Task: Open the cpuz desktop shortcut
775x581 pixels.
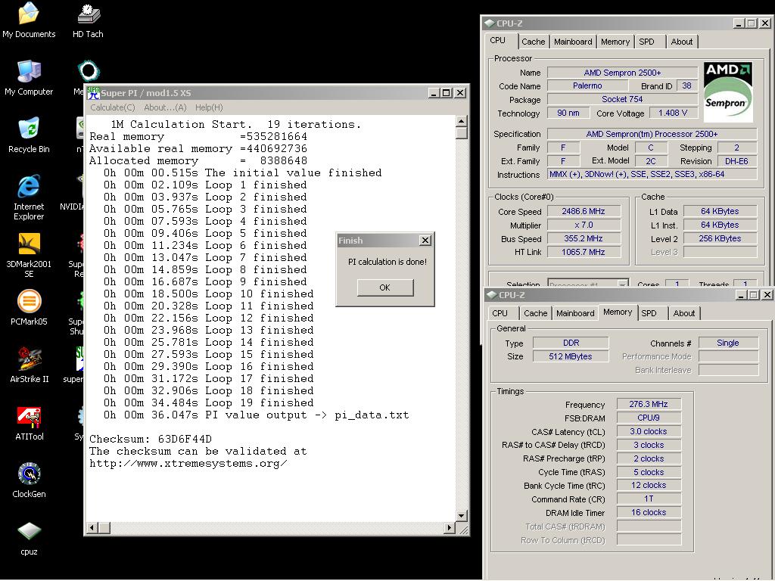Action: click(x=29, y=538)
